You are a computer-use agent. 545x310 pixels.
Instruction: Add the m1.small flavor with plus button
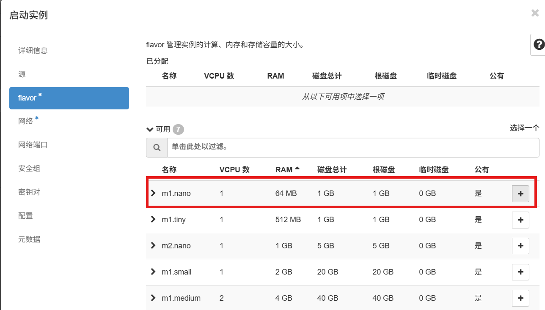[x=520, y=272]
